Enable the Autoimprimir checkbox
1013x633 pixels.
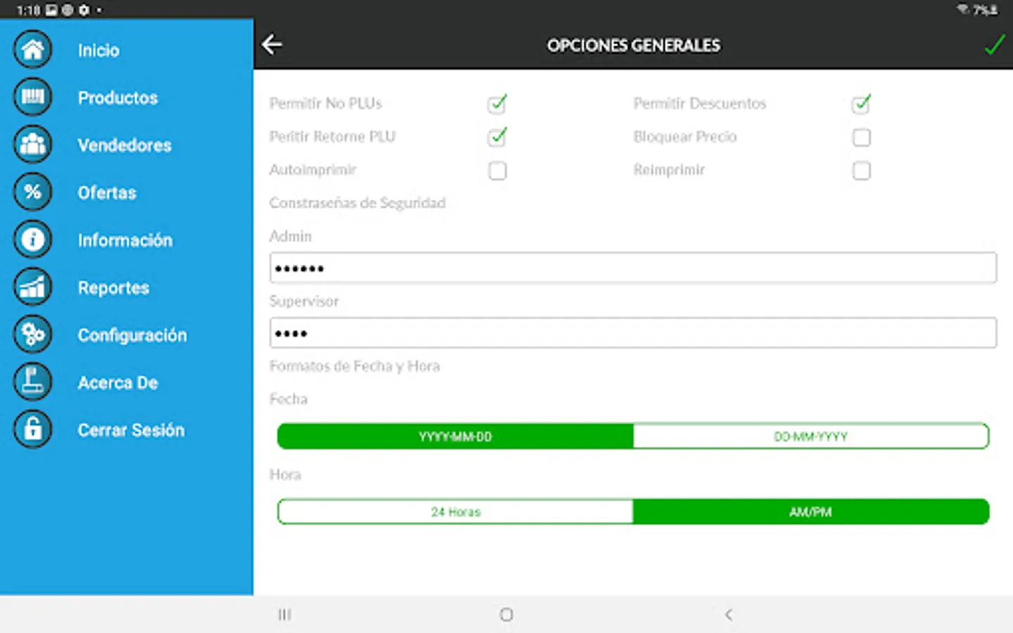pyautogui.click(x=497, y=170)
